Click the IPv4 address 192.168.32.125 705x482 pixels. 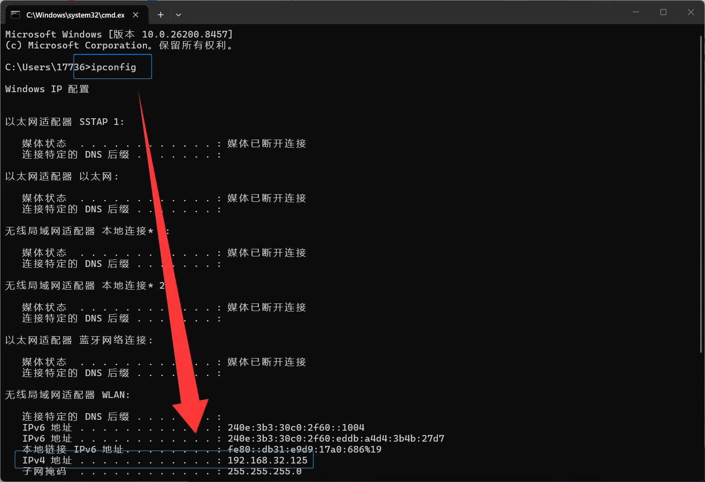point(268,460)
